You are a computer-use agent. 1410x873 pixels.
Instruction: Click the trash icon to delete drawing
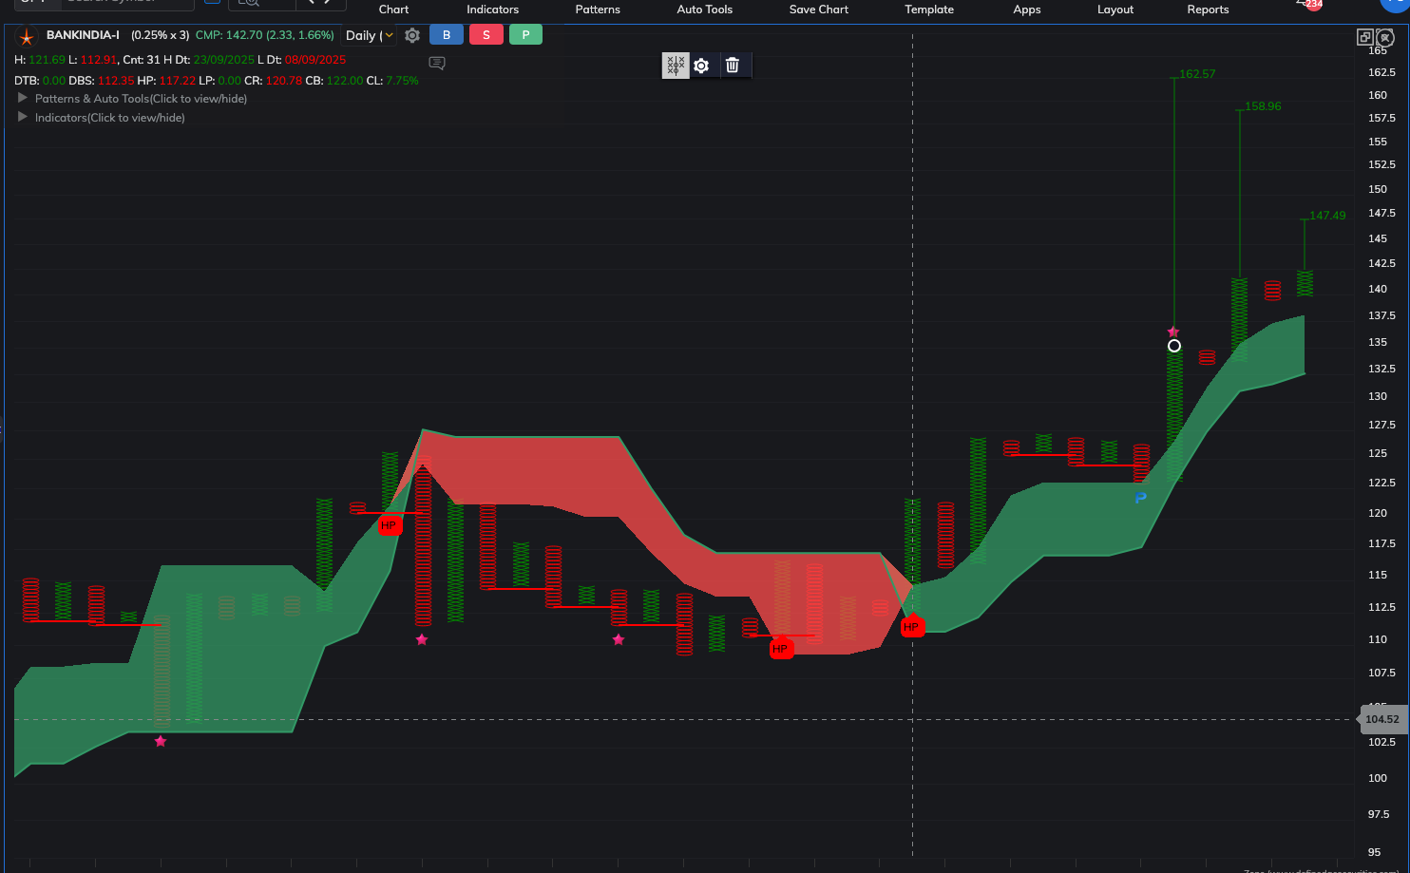click(733, 66)
